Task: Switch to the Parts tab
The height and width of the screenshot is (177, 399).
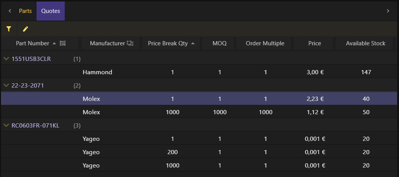Action: pyautogui.click(x=26, y=11)
